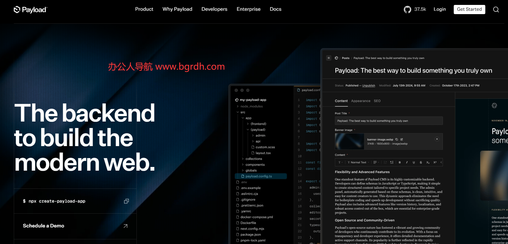Click the Unpublish link
This screenshot has width=508, height=244.
[x=369, y=86]
